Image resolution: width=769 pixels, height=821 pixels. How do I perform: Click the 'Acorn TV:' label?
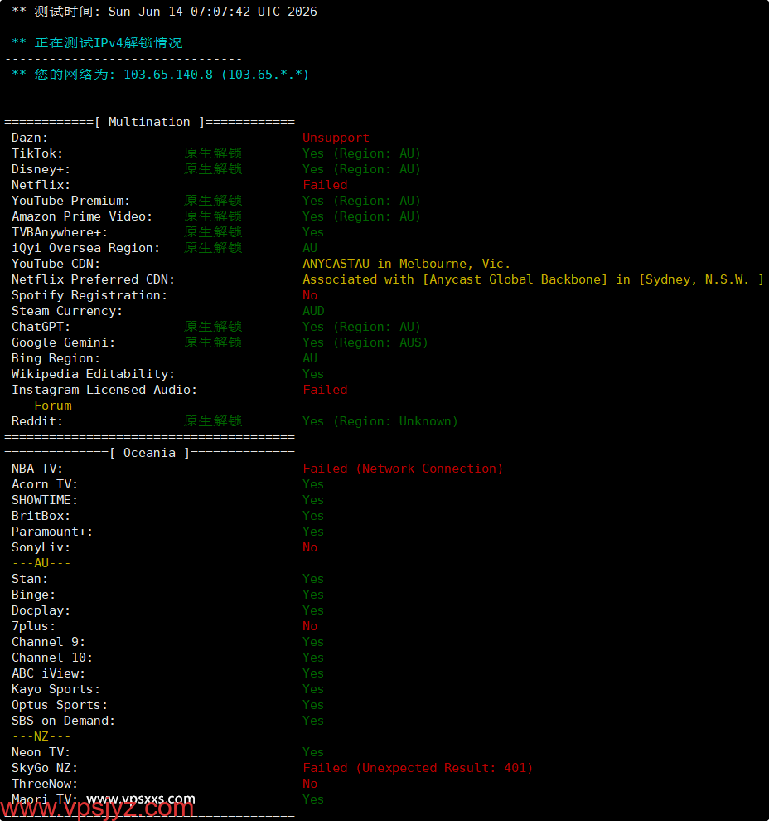[45, 484]
